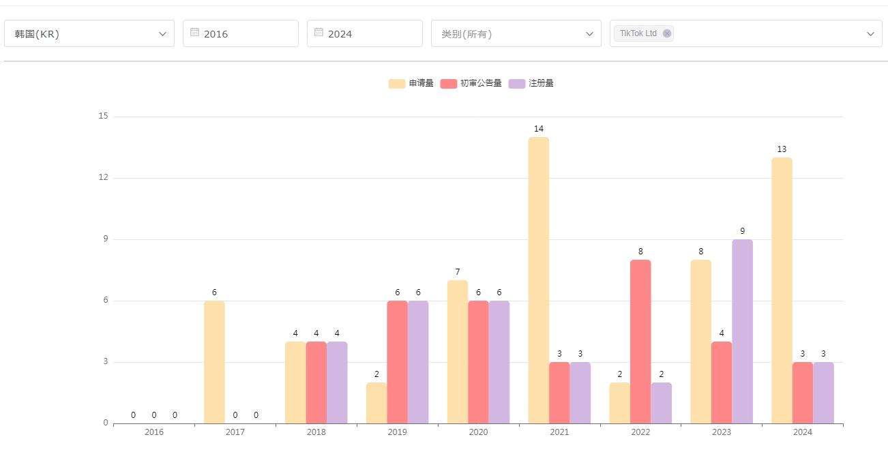Remove the TikTok Ltd tag

click(667, 33)
